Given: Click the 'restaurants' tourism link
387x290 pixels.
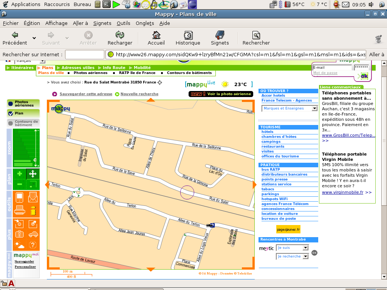Looking at the screenshot, I should (273, 147).
